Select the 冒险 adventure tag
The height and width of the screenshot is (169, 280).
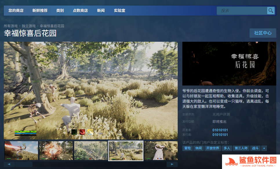tap(188, 148)
